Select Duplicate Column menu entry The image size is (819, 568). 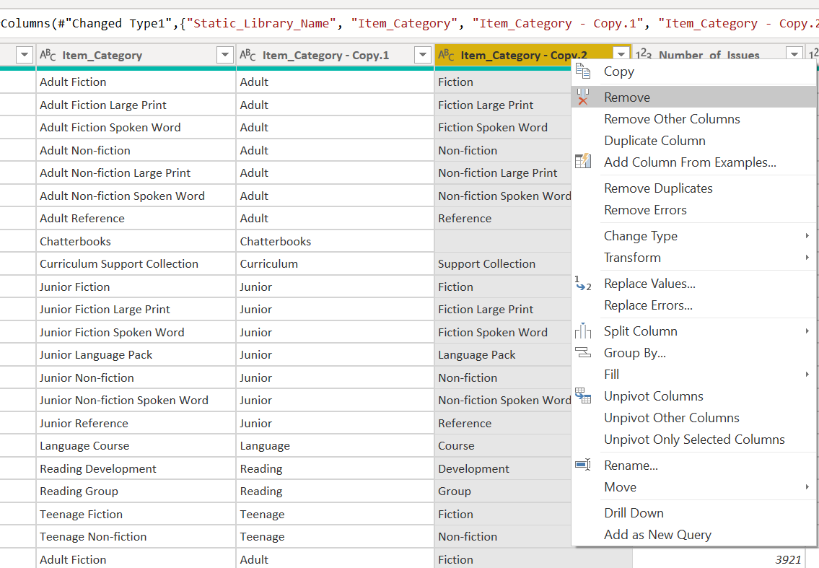point(654,141)
